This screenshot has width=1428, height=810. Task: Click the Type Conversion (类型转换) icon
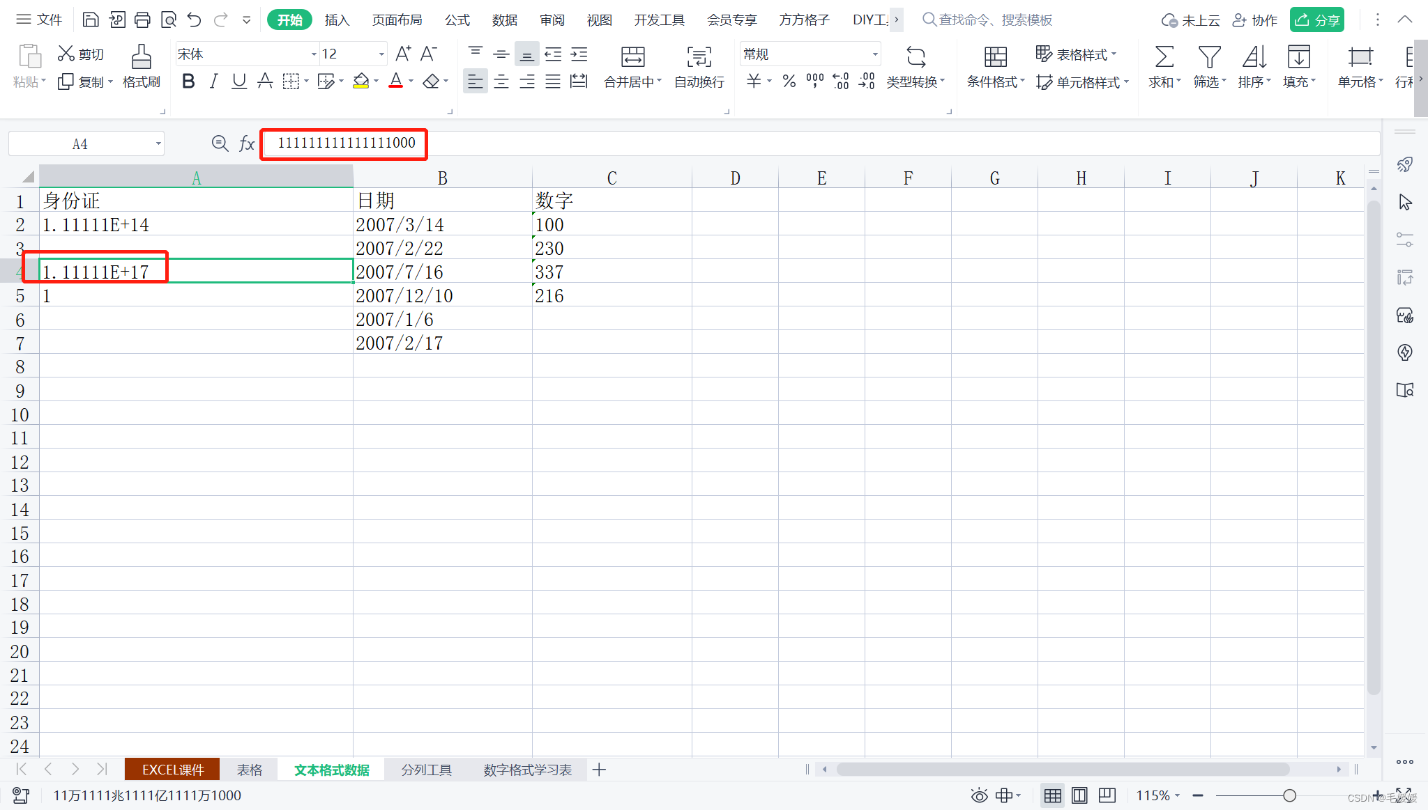(916, 57)
